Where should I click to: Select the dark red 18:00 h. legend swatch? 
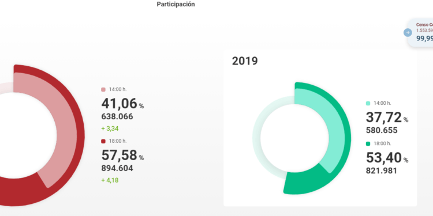point(103,141)
